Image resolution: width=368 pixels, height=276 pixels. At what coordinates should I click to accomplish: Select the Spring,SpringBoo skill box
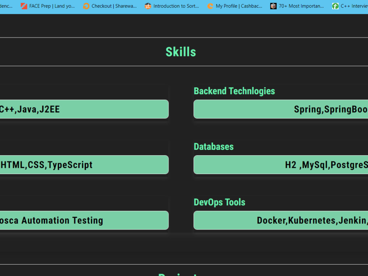(281, 109)
